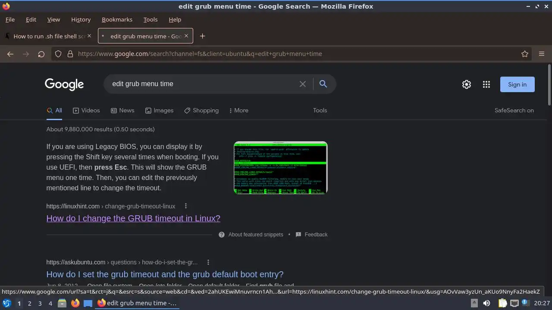Focus the Google search input field
The height and width of the screenshot is (310, 552).
click(203, 84)
